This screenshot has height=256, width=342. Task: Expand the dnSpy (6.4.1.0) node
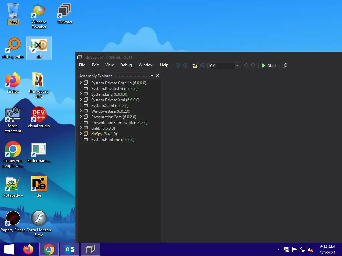tap(81, 134)
